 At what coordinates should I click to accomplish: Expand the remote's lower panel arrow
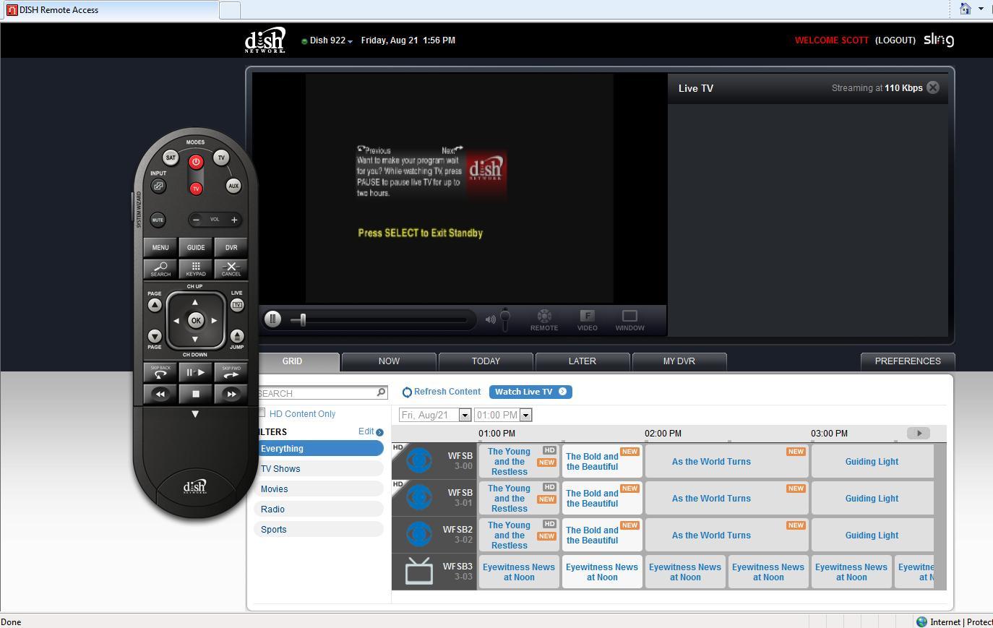pos(195,414)
